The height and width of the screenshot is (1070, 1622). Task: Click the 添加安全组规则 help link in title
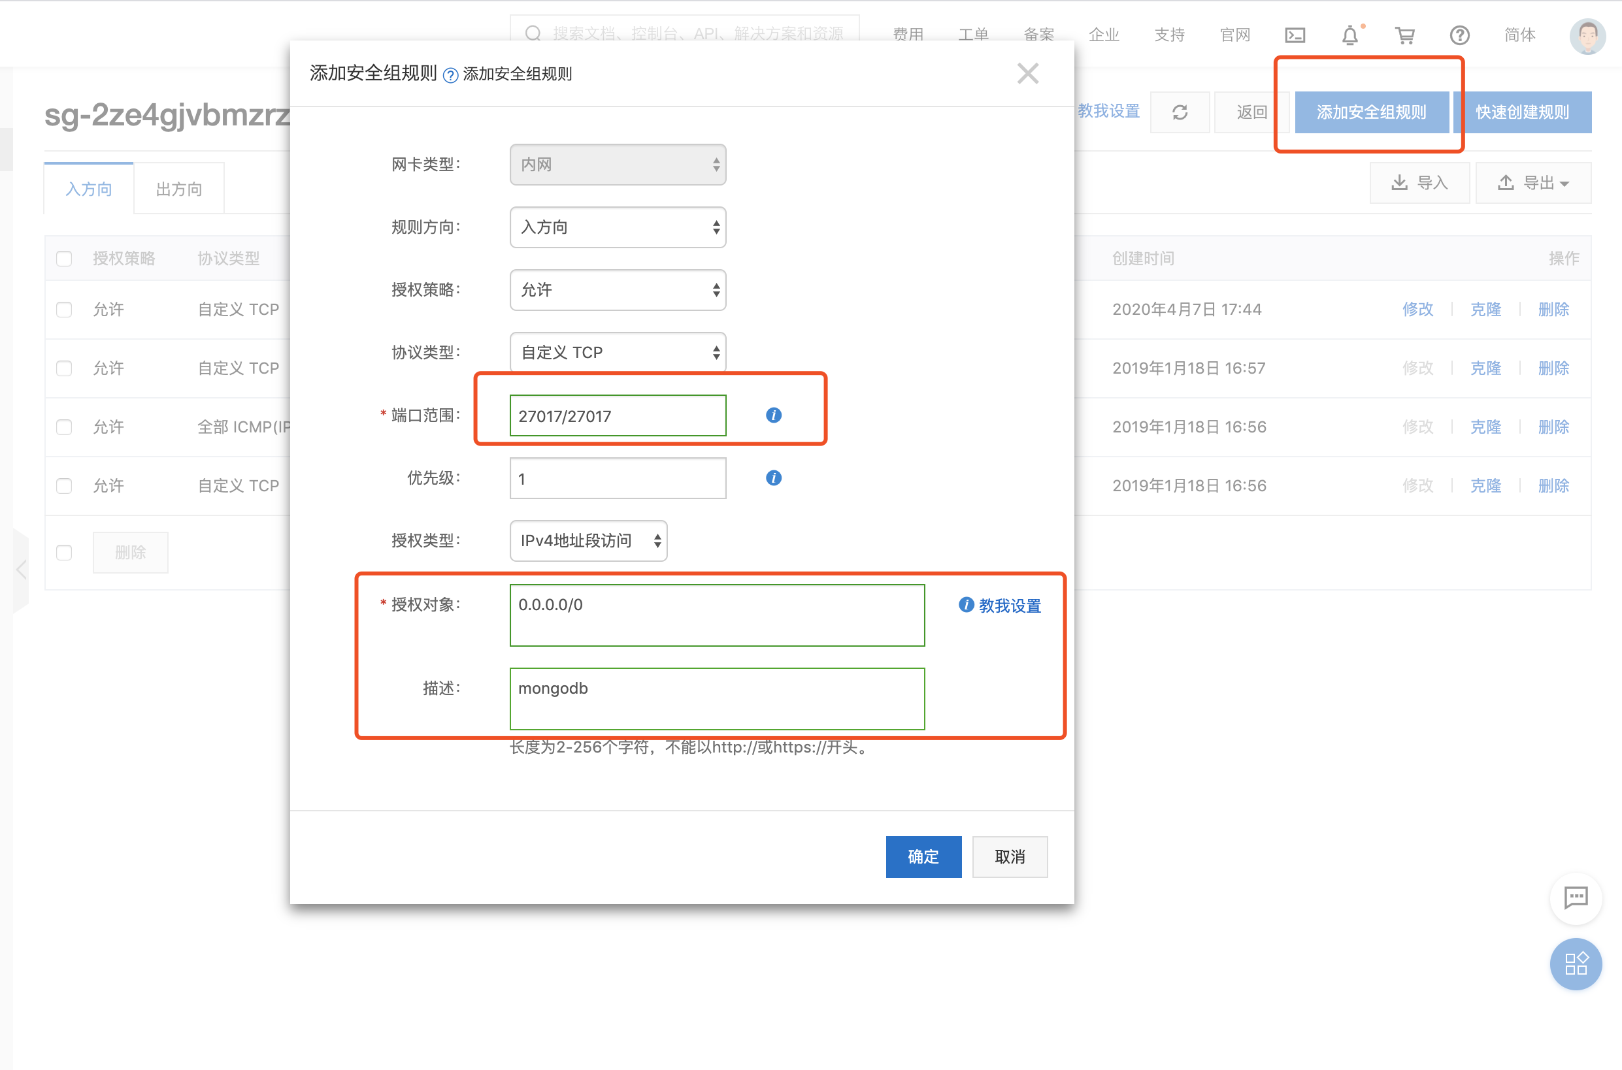click(518, 74)
